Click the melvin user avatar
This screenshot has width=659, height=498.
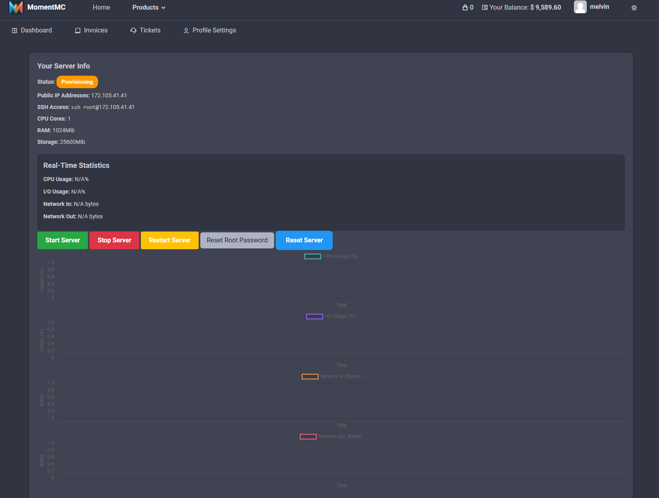pos(580,7)
